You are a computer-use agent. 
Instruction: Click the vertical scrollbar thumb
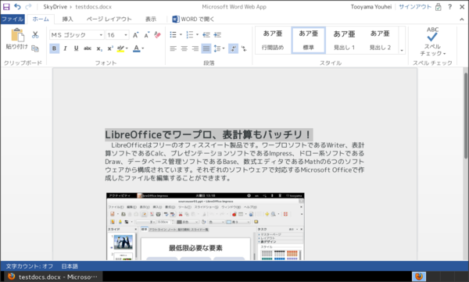point(466,115)
